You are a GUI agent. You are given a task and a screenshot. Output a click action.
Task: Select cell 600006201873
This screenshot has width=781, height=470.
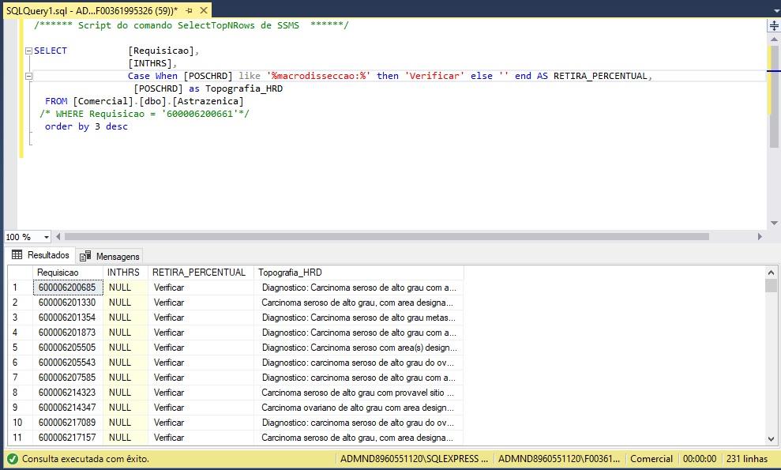click(x=68, y=333)
